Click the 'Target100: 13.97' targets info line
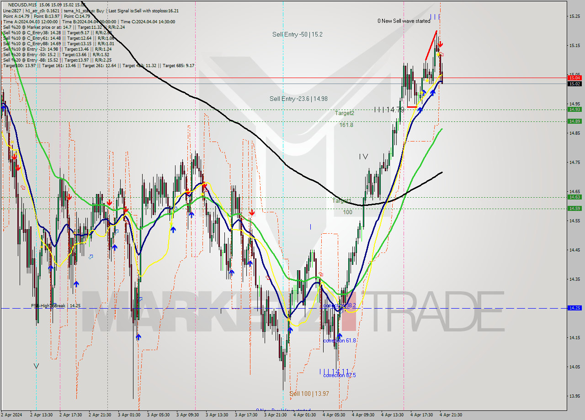This screenshot has height=420, width=585. [98, 66]
